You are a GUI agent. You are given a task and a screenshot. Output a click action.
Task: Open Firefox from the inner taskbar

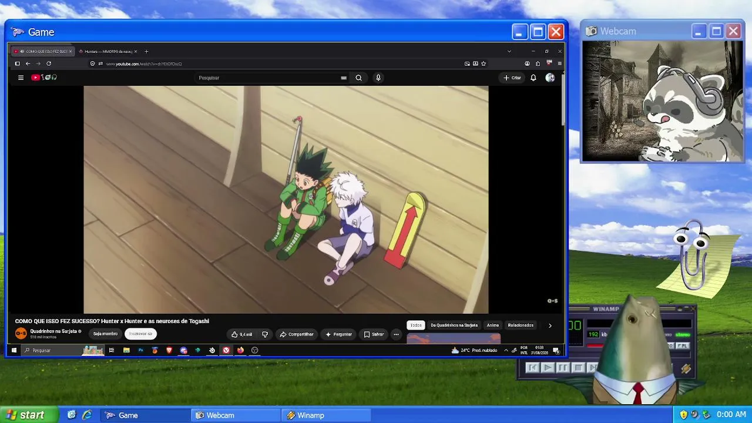[x=240, y=350]
